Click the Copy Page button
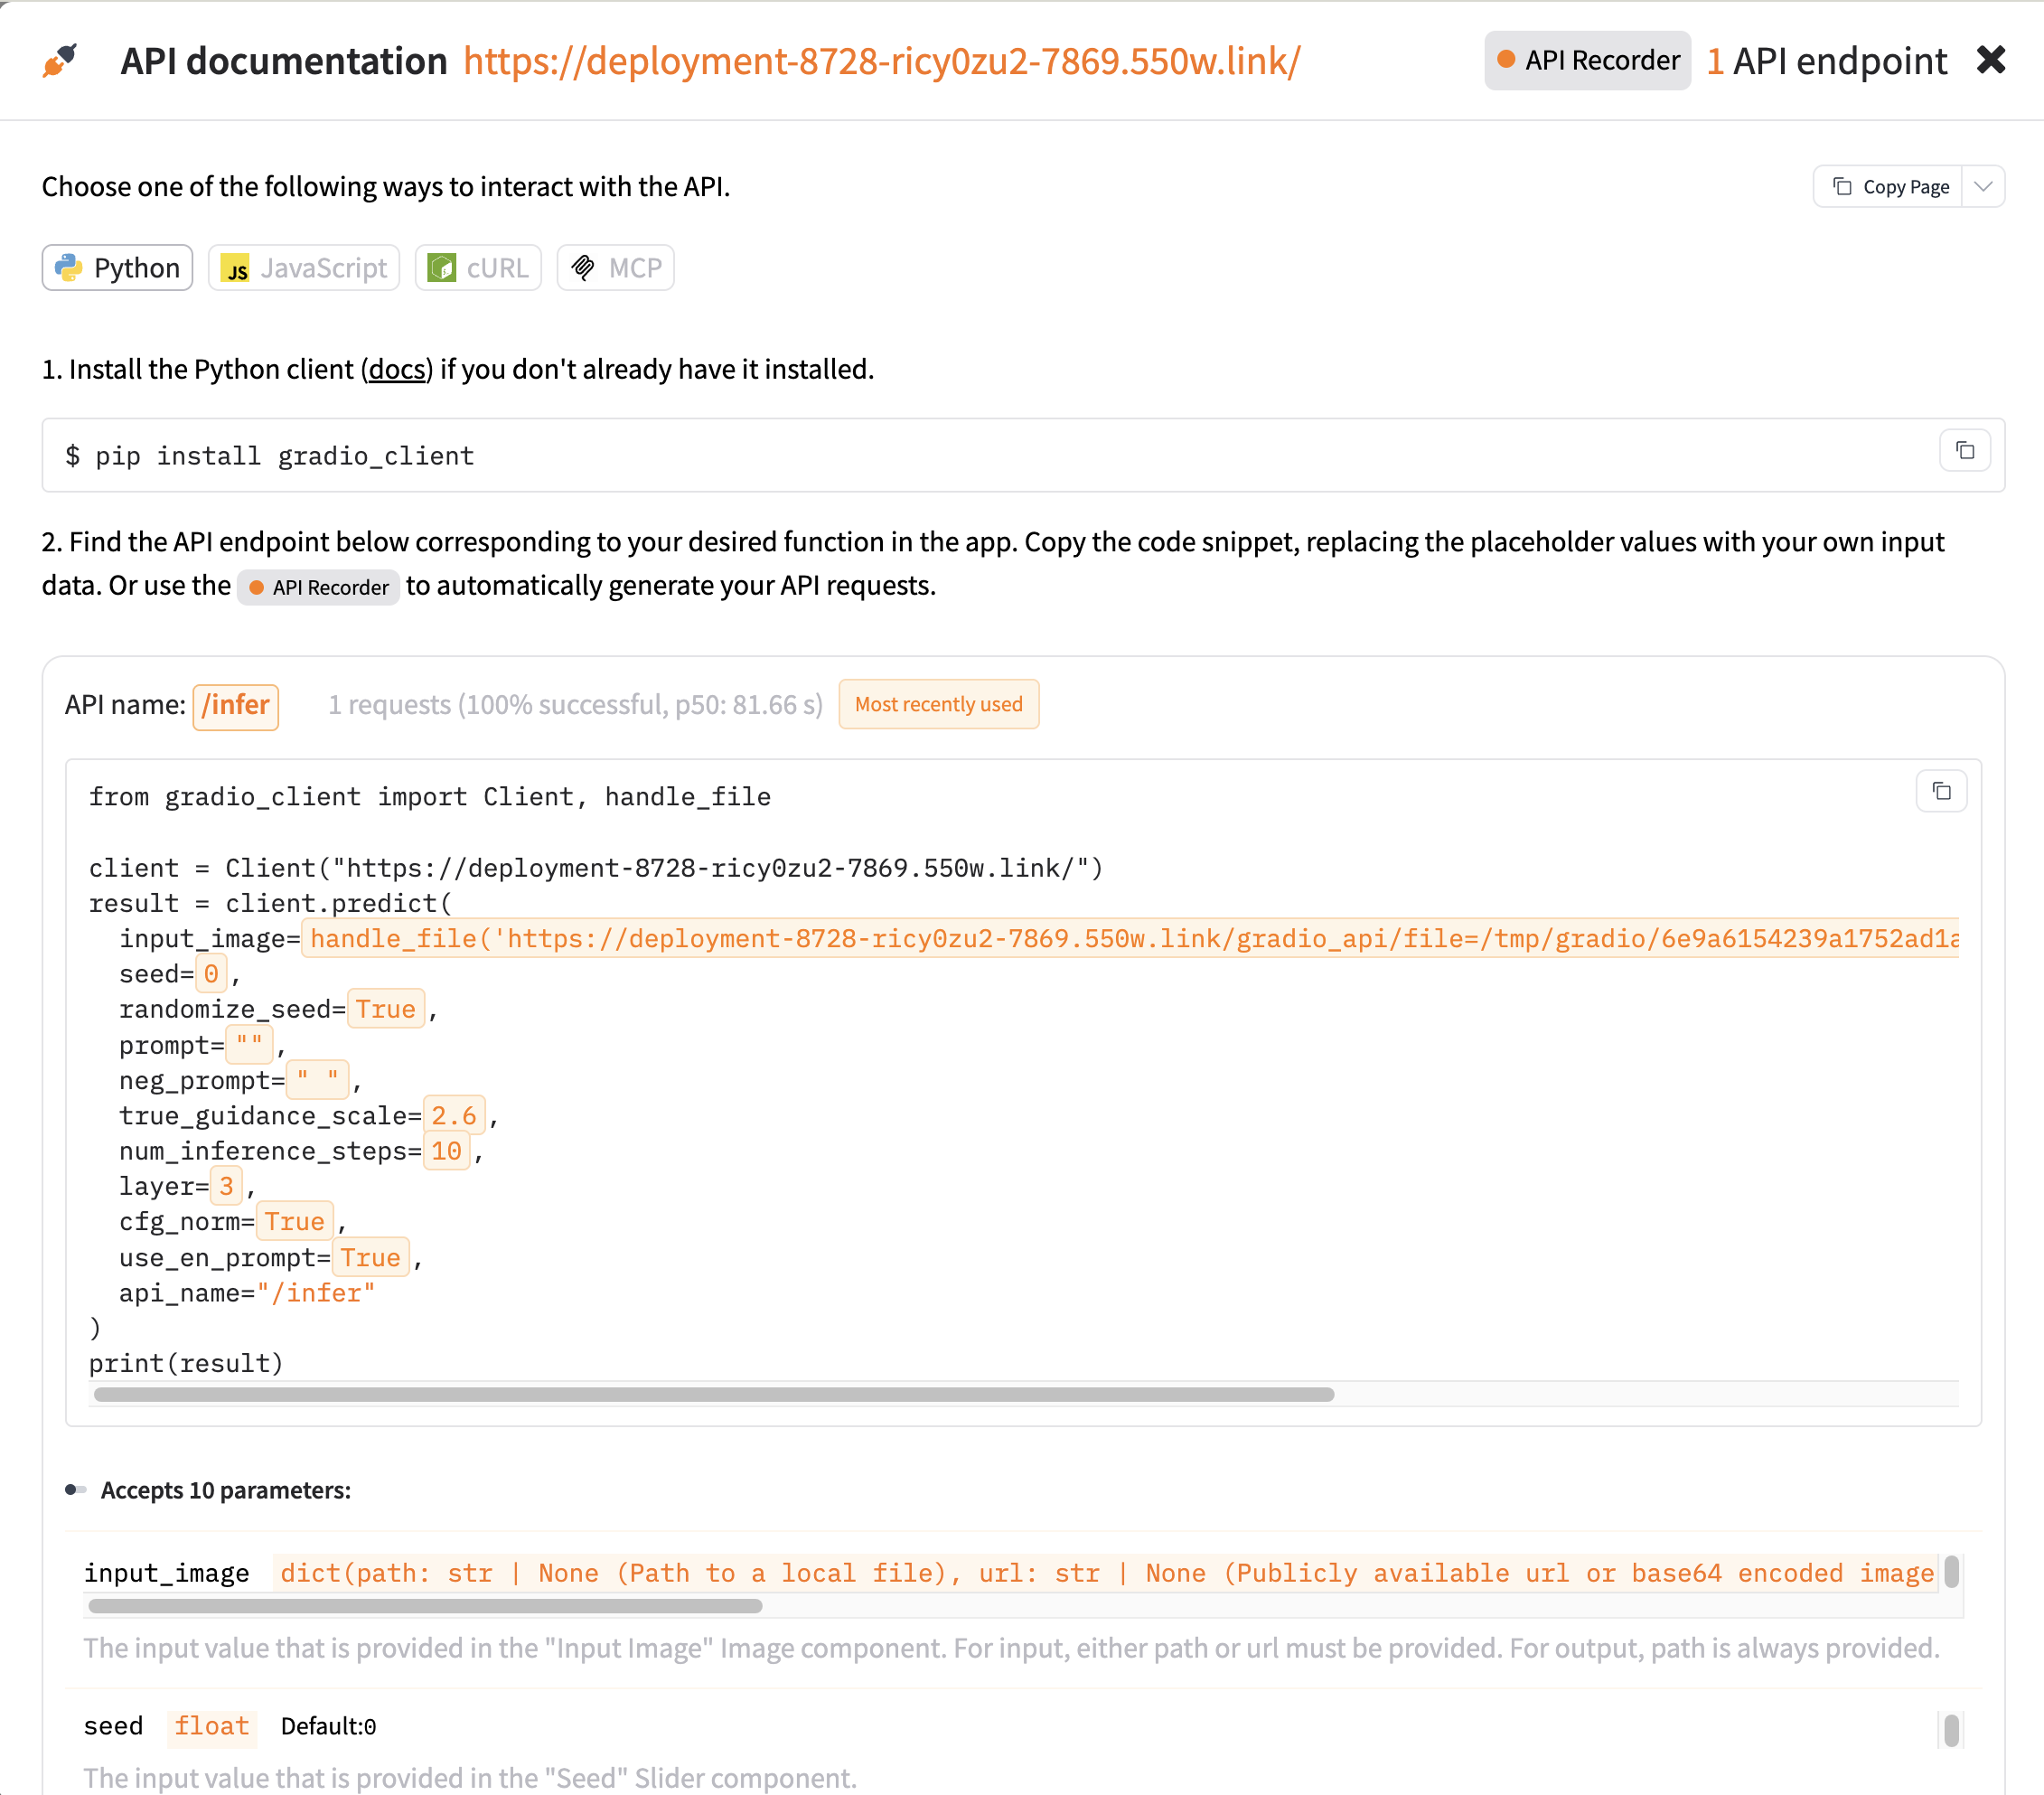The width and height of the screenshot is (2044, 1795). click(1889, 187)
